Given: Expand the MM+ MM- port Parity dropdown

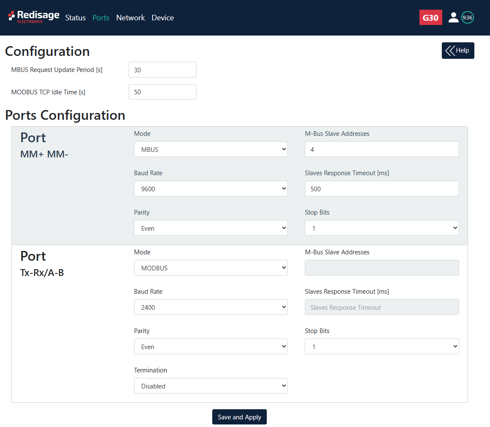Looking at the screenshot, I should 211,228.
